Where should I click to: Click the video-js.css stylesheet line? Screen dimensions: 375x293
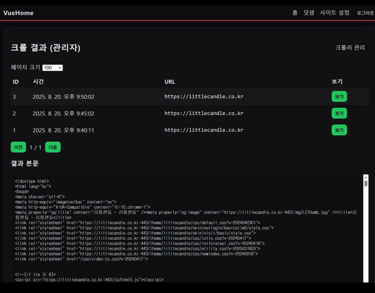point(81,259)
